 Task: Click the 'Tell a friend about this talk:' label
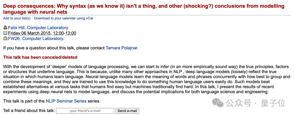(x=29, y=111)
